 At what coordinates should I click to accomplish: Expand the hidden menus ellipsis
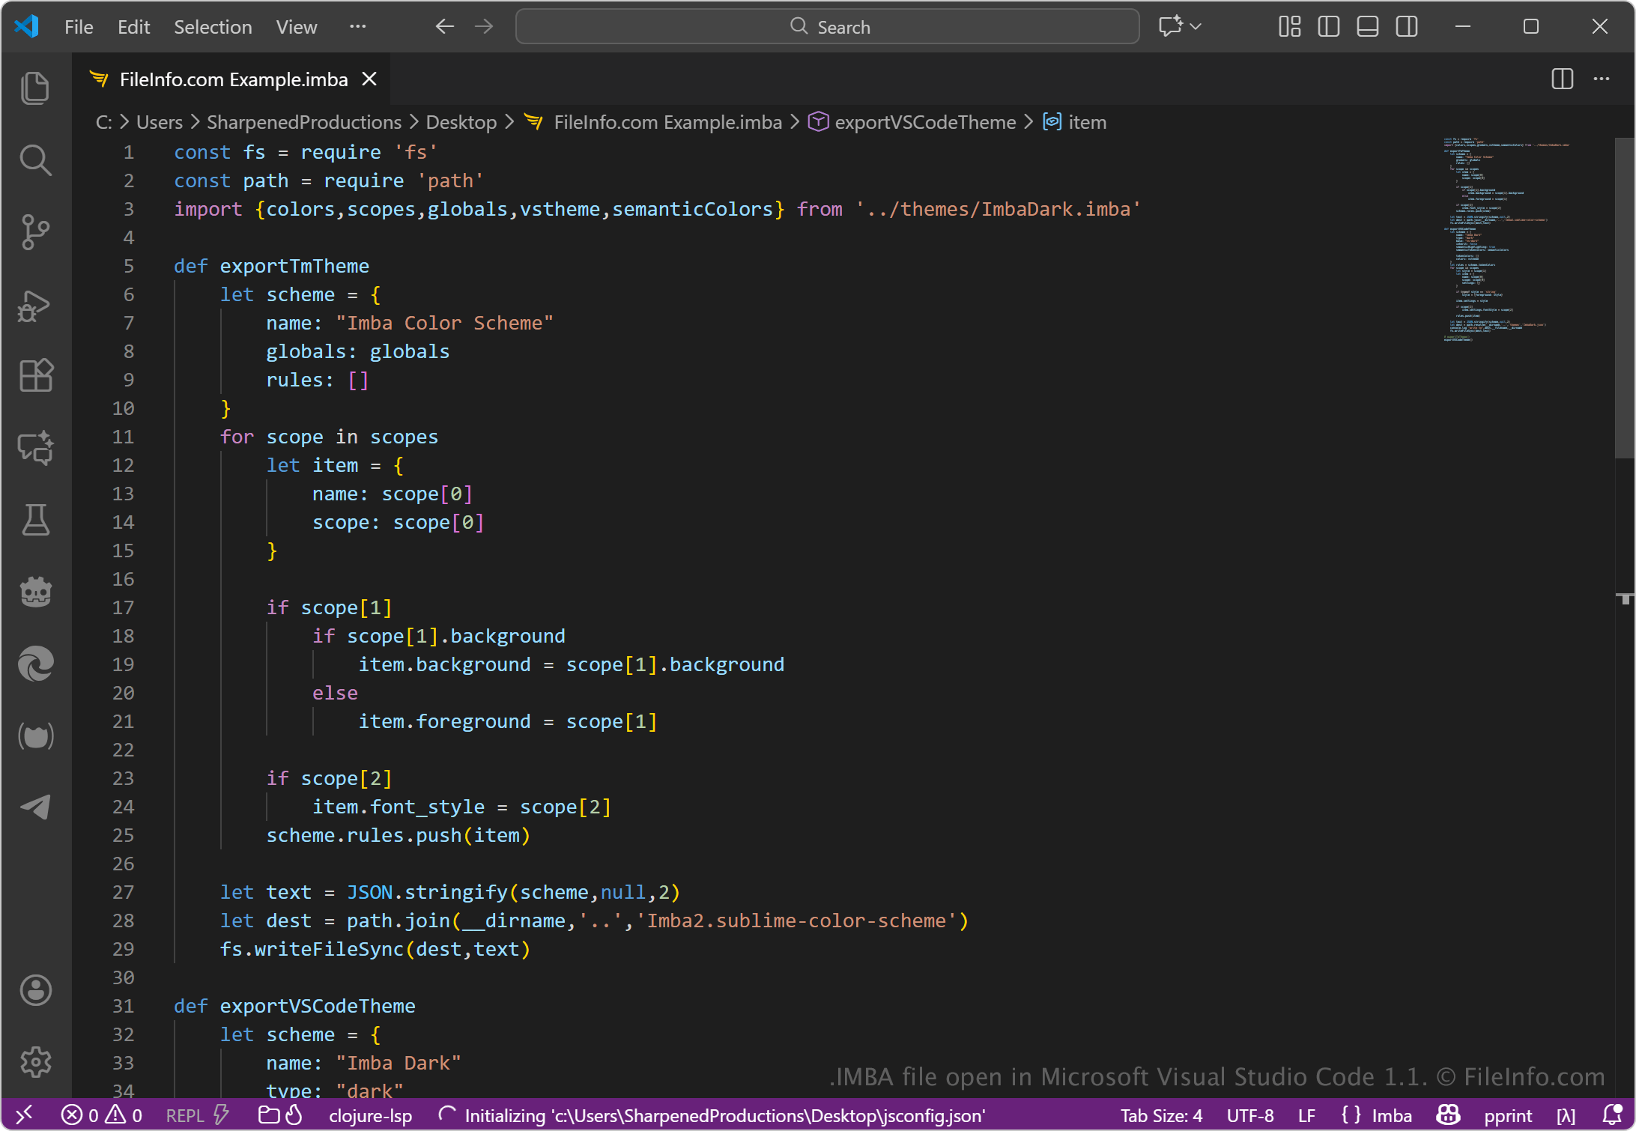coord(357,27)
